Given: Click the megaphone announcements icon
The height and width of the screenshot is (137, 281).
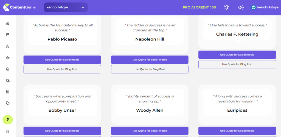Looking at the screenshot, I should (241, 7).
